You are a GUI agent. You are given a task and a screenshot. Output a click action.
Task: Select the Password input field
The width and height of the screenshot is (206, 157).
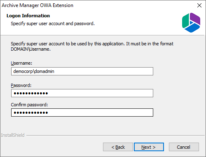[82, 93]
